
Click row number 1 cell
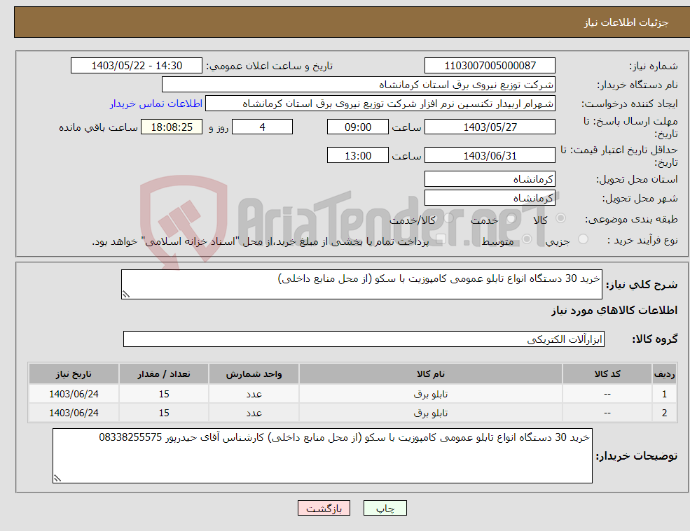coord(665,395)
